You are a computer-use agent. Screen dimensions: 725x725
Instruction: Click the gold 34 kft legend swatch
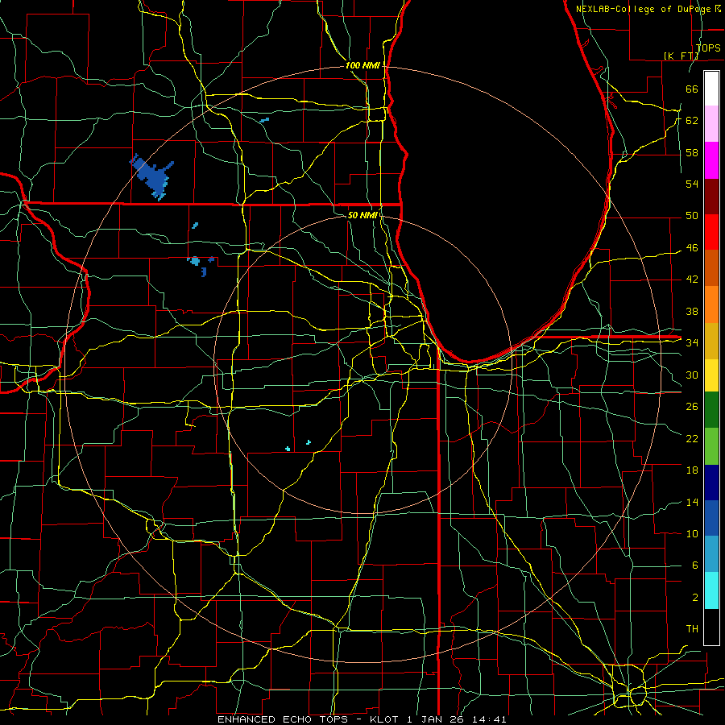pos(711,340)
